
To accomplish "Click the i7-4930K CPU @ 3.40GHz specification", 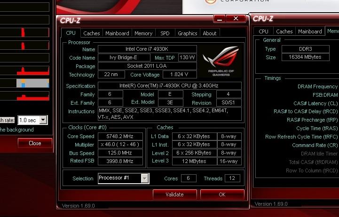I will (170, 85).
